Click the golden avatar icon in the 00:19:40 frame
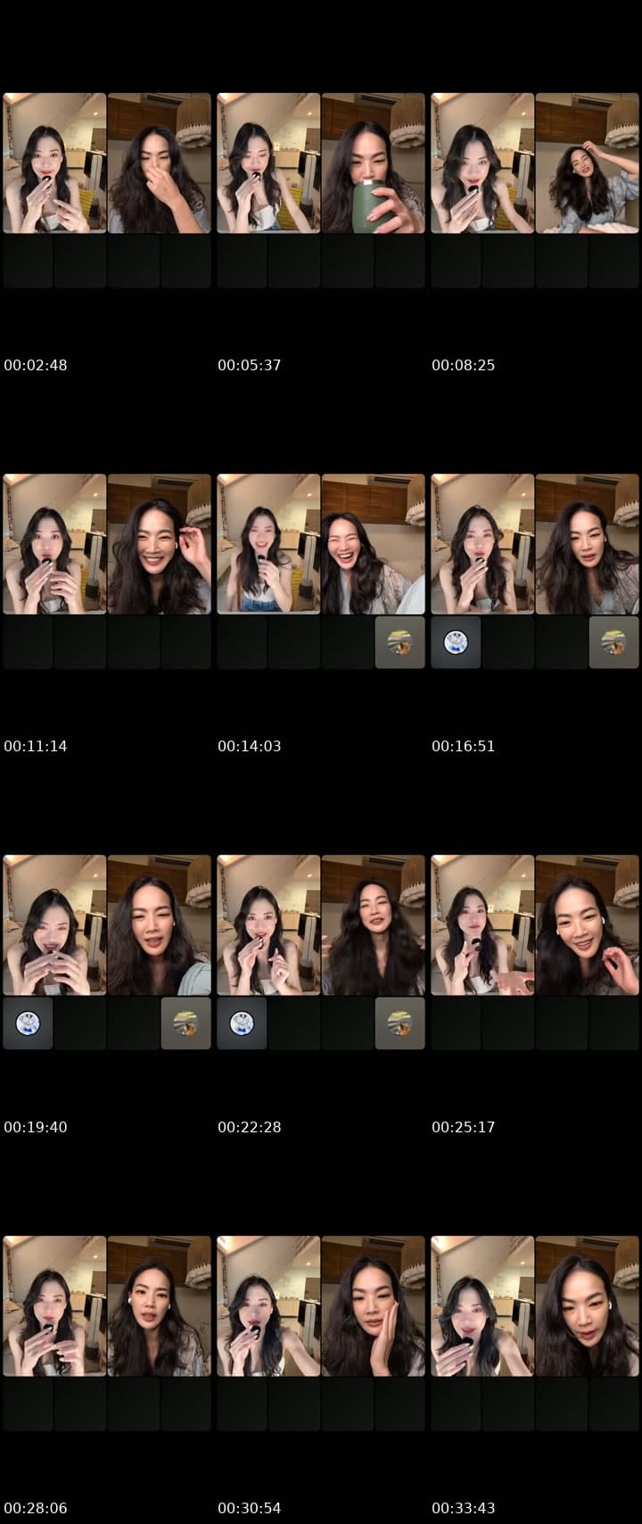 click(x=186, y=1023)
